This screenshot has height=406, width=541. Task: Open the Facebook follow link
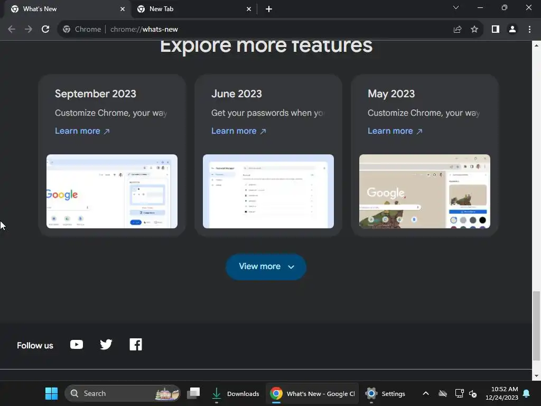136,345
